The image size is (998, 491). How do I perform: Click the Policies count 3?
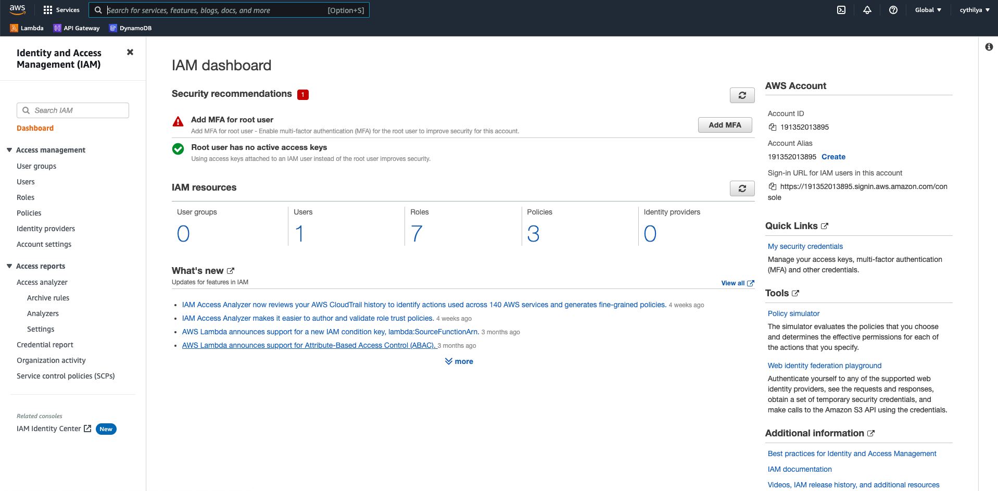pyautogui.click(x=533, y=234)
